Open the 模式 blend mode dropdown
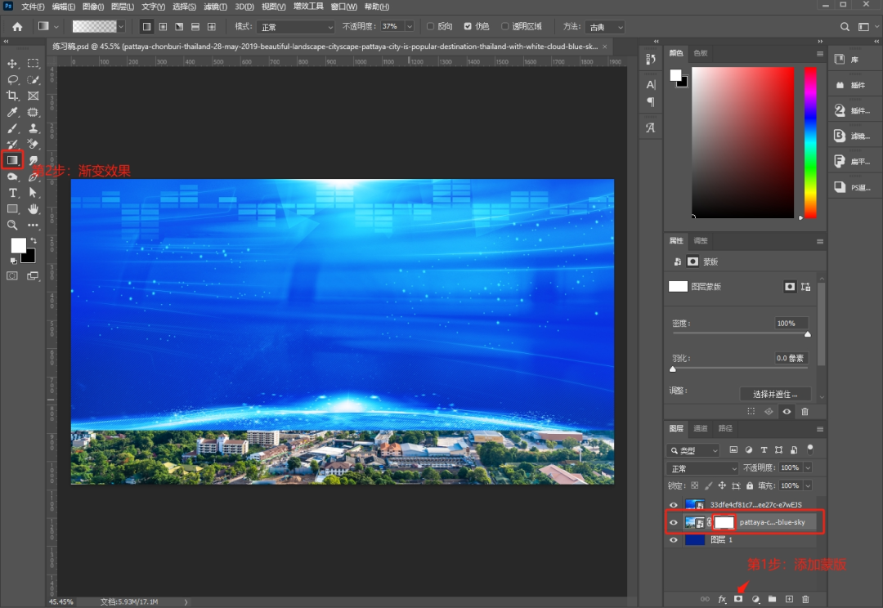The image size is (883, 608). click(296, 27)
